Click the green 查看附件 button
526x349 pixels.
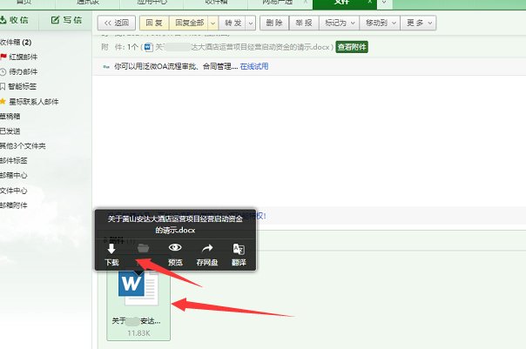click(352, 47)
